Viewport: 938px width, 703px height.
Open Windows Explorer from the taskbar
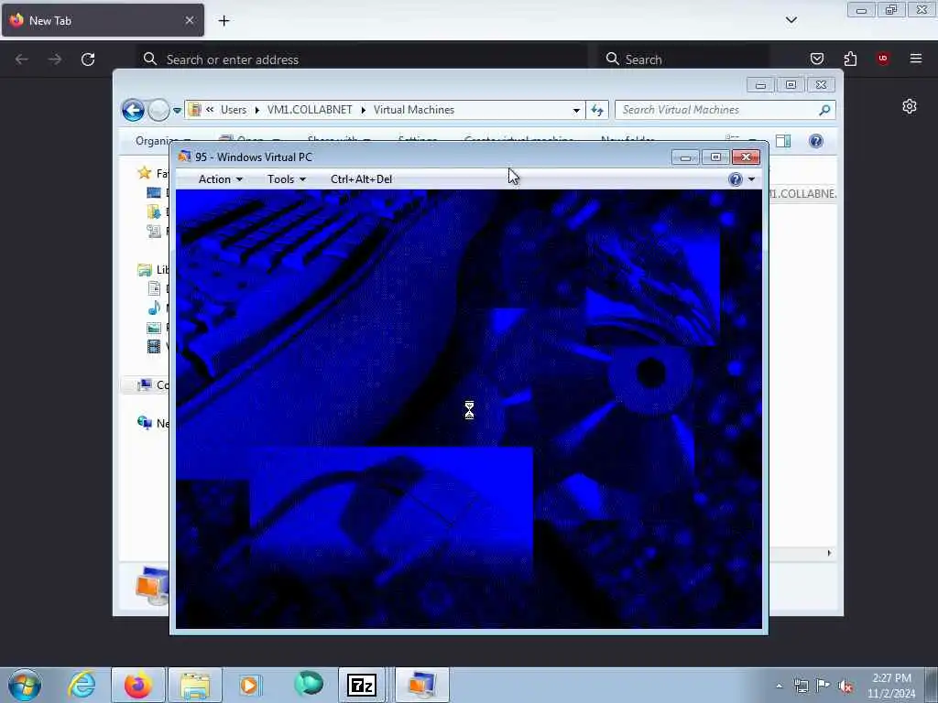point(195,685)
